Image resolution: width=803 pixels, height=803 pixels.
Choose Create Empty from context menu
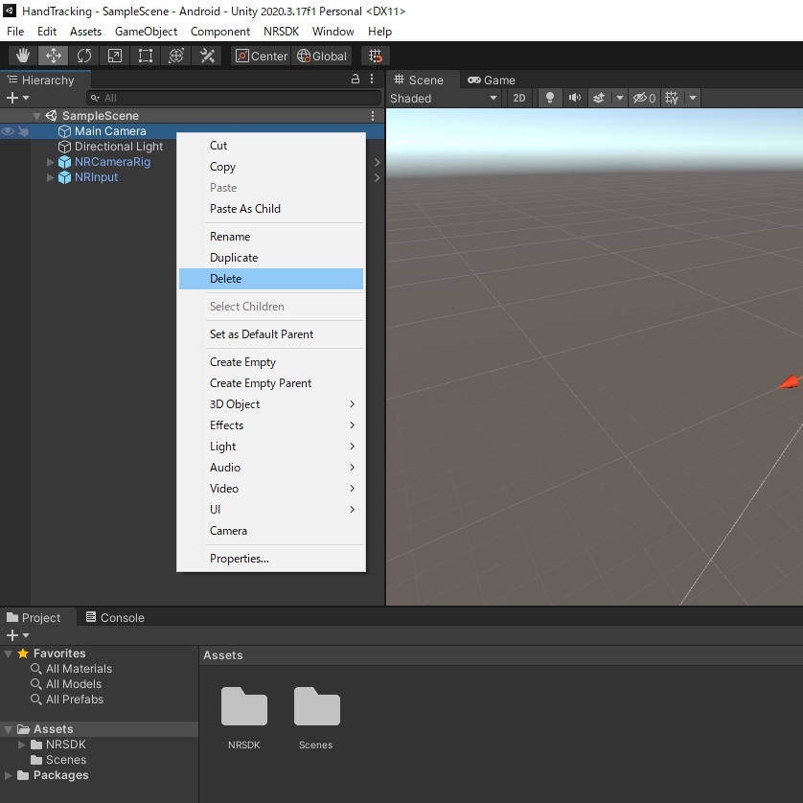[x=271, y=362]
